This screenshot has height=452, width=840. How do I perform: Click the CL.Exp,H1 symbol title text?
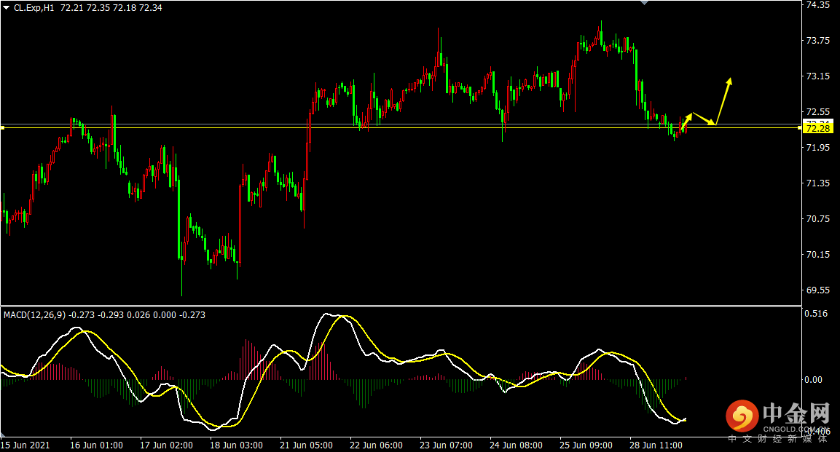click(34, 8)
